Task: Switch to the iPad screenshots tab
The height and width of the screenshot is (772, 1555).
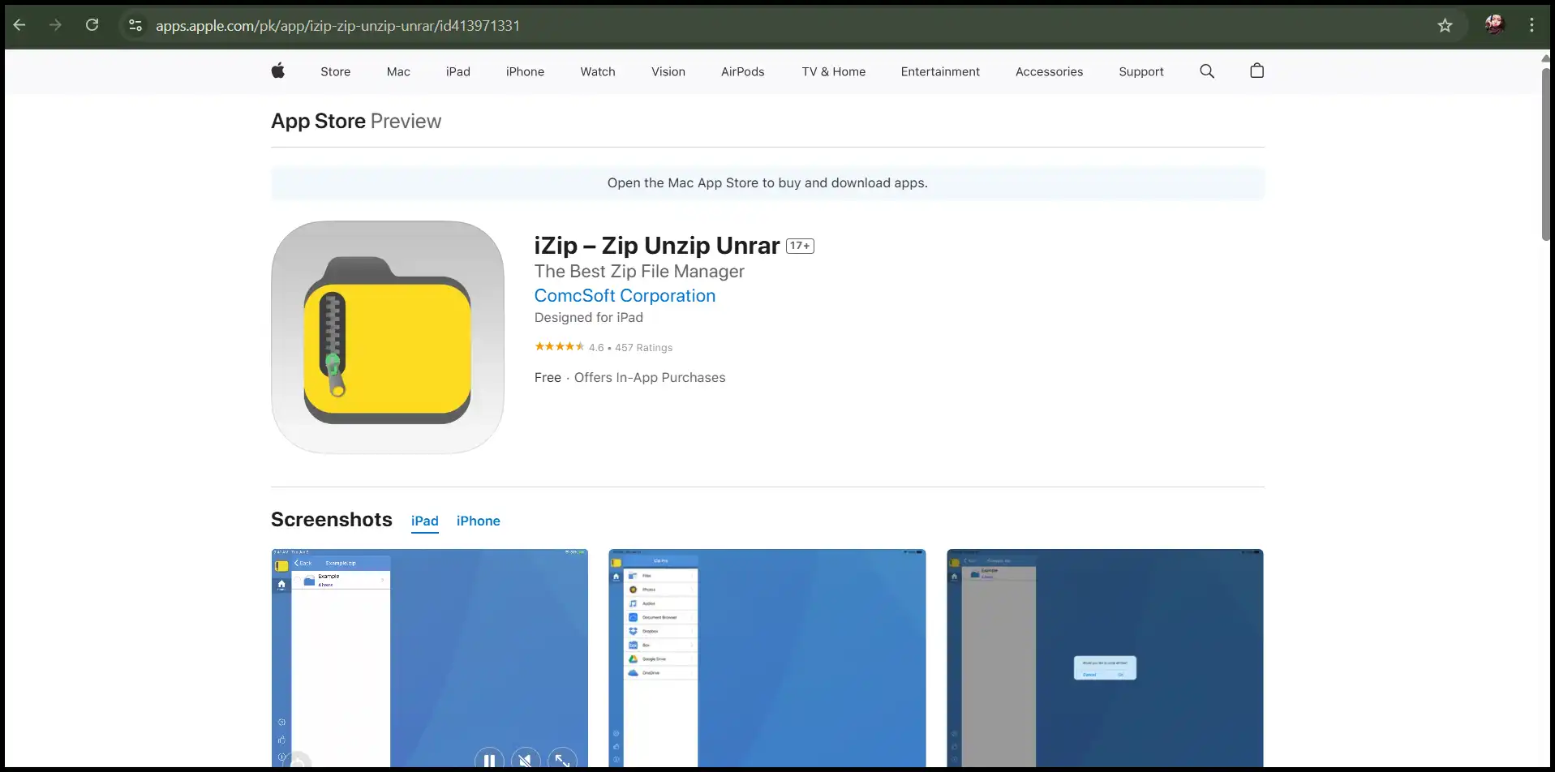Action: pos(424,521)
